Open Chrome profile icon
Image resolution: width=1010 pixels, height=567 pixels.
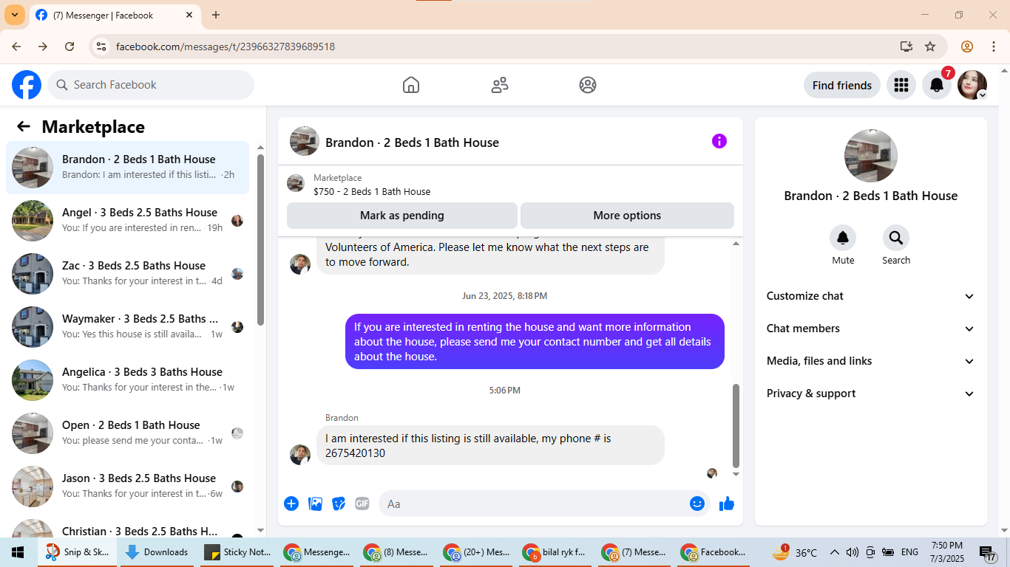[967, 47]
